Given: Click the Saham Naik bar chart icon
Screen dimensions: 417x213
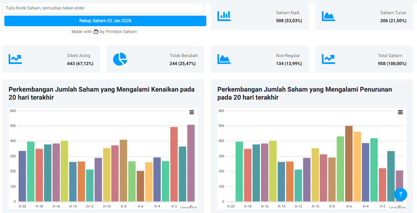Looking at the screenshot, I should point(224,16).
